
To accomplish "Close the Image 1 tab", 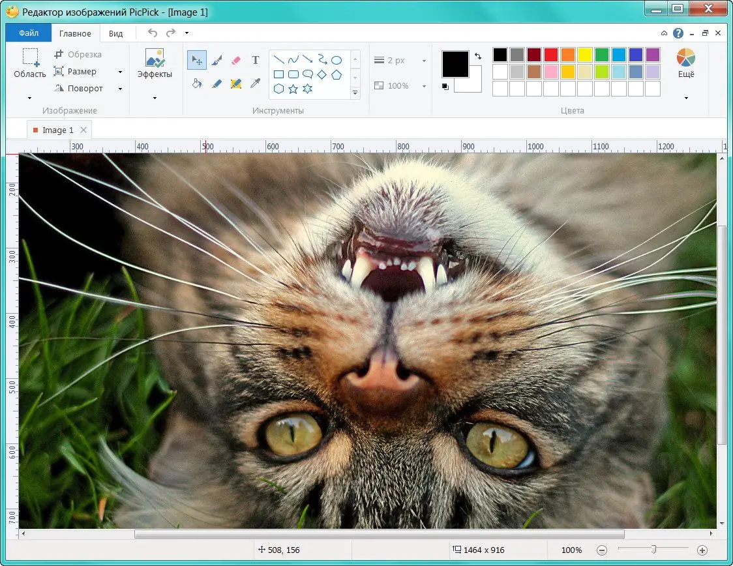I will (83, 130).
